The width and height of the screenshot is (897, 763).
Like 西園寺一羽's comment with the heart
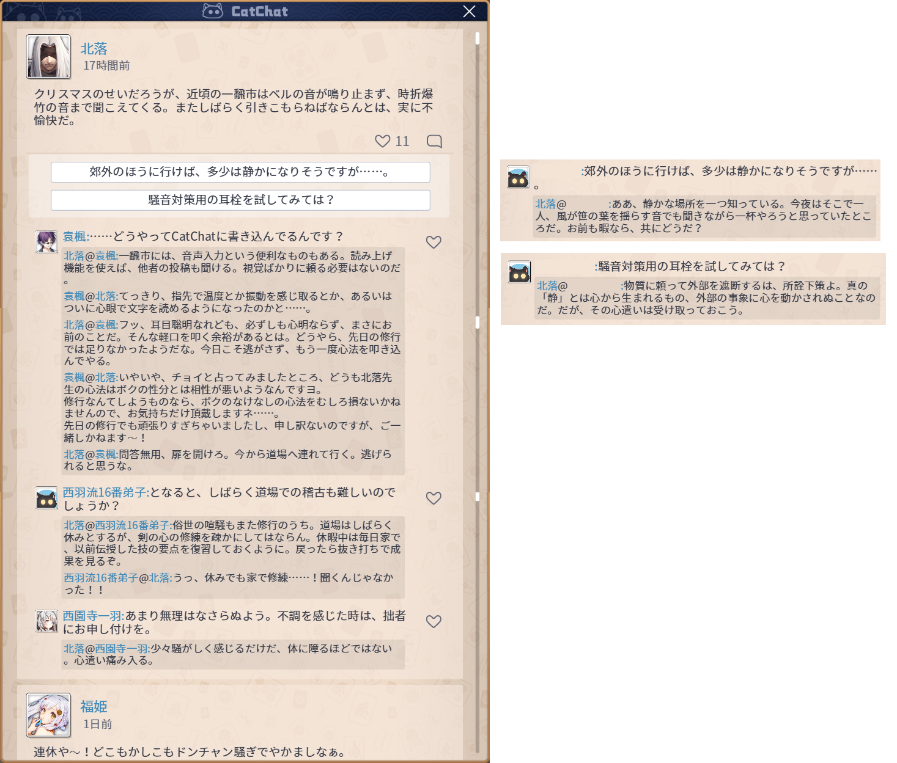pyautogui.click(x=434, y=621)
